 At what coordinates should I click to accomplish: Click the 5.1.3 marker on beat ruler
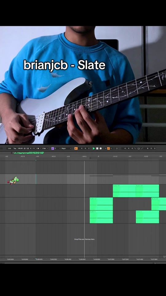click(x=115, y=157)
